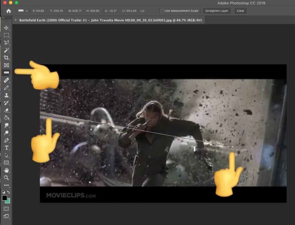The width and height of the screenshot is (295, 225).
Task: Close the Battlefield Earth document tab
Action: (x=16, y=20)
